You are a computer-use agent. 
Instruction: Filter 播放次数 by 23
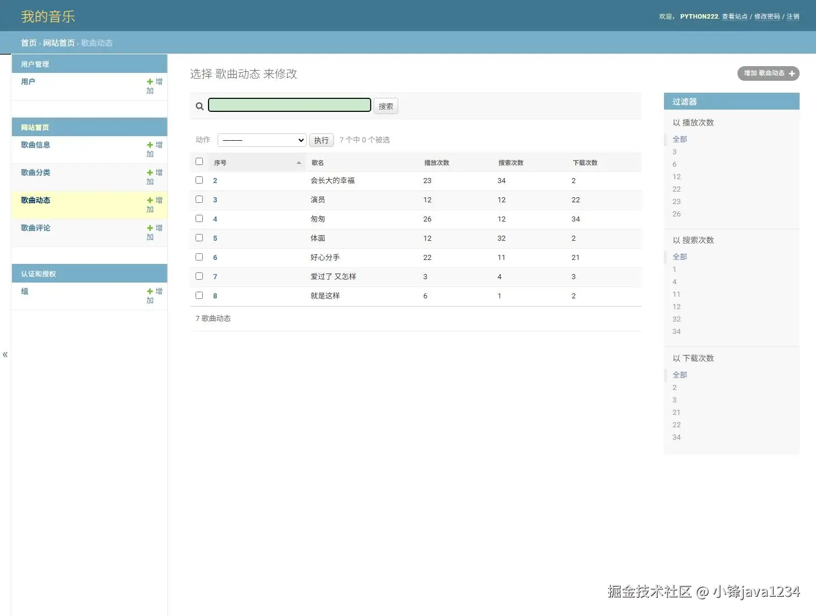(676, 202)
